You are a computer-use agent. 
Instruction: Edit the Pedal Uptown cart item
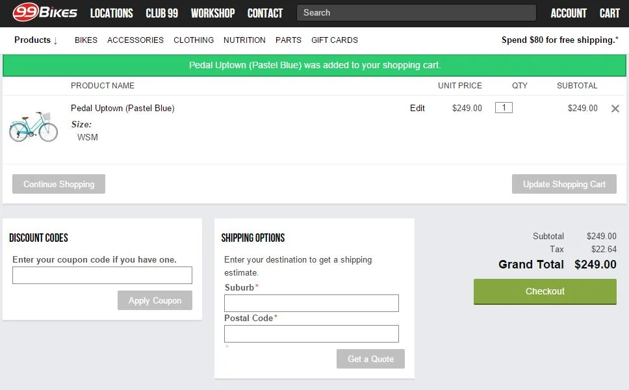(x=417, y=109)
